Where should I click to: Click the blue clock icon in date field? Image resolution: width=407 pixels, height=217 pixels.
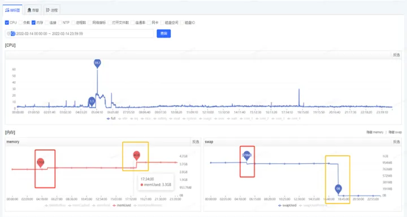[x=13, y=33]
